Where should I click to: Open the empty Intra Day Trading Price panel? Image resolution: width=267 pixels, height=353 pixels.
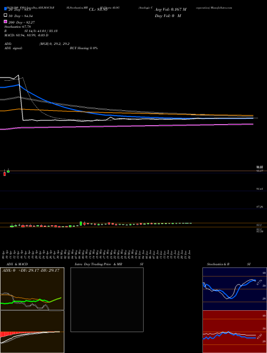[107, 300]
